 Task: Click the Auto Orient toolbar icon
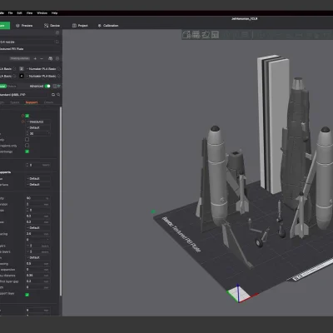click(206, 35)
